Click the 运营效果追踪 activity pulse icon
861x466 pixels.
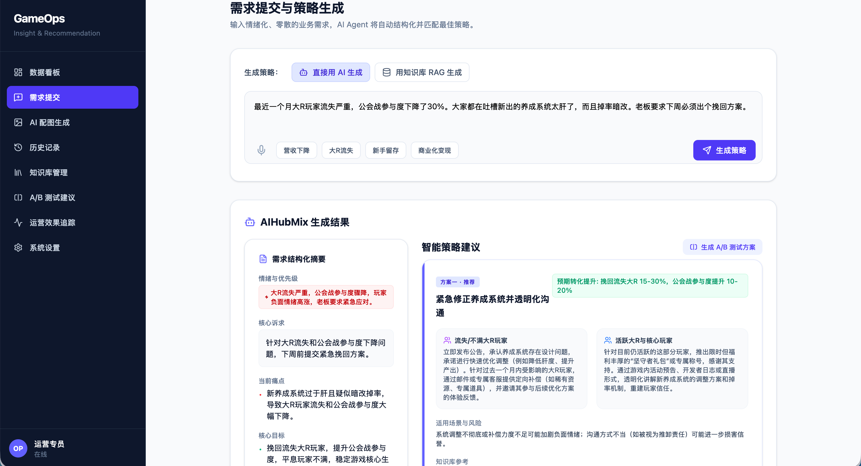click(18, 222)
